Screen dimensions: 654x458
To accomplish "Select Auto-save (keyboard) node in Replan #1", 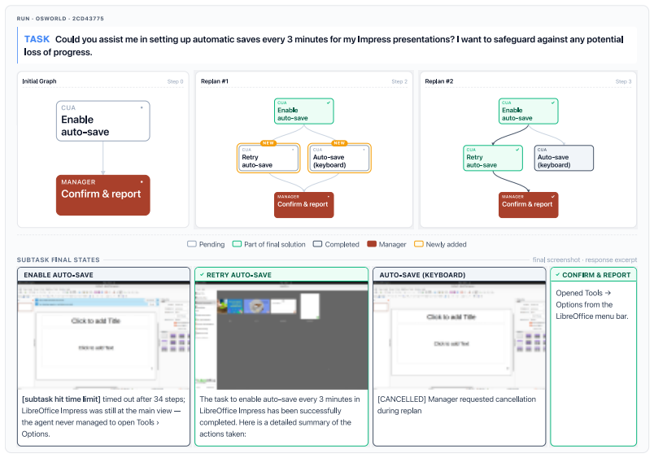I will [339, 158].
